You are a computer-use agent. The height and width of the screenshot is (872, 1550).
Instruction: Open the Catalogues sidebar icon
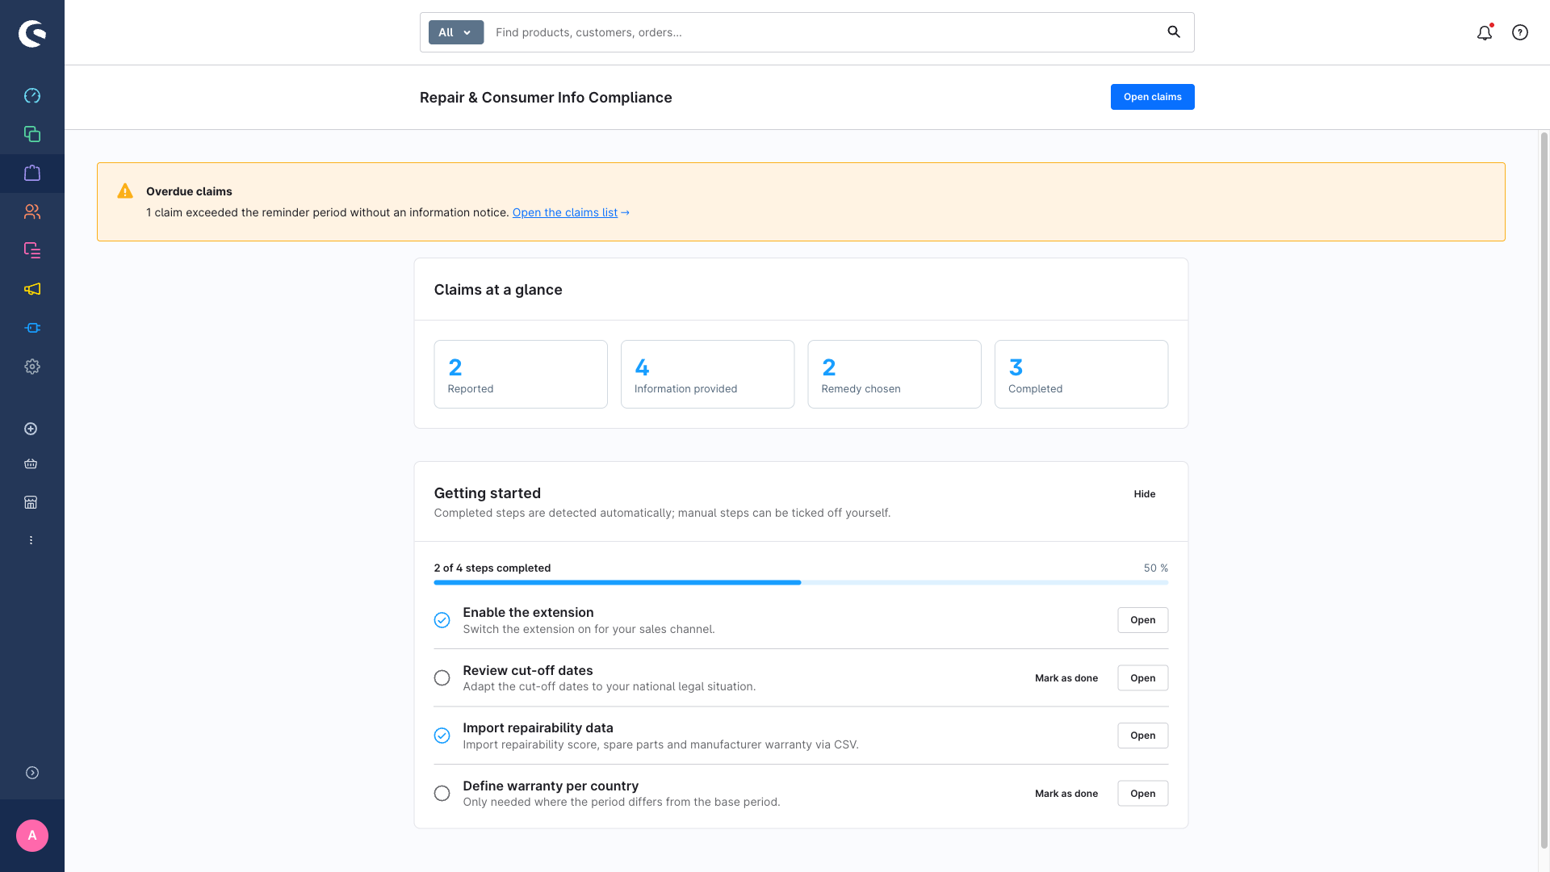pyautogui.click(x=32, y=134)
